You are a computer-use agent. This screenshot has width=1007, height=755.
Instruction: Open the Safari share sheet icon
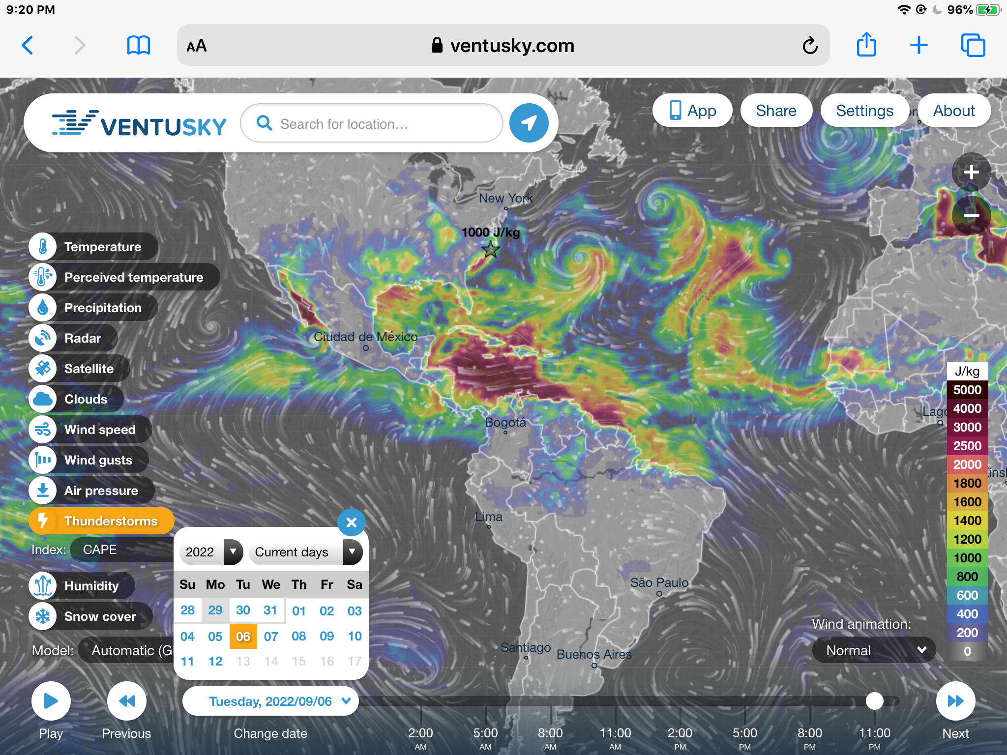click(866, 45)
